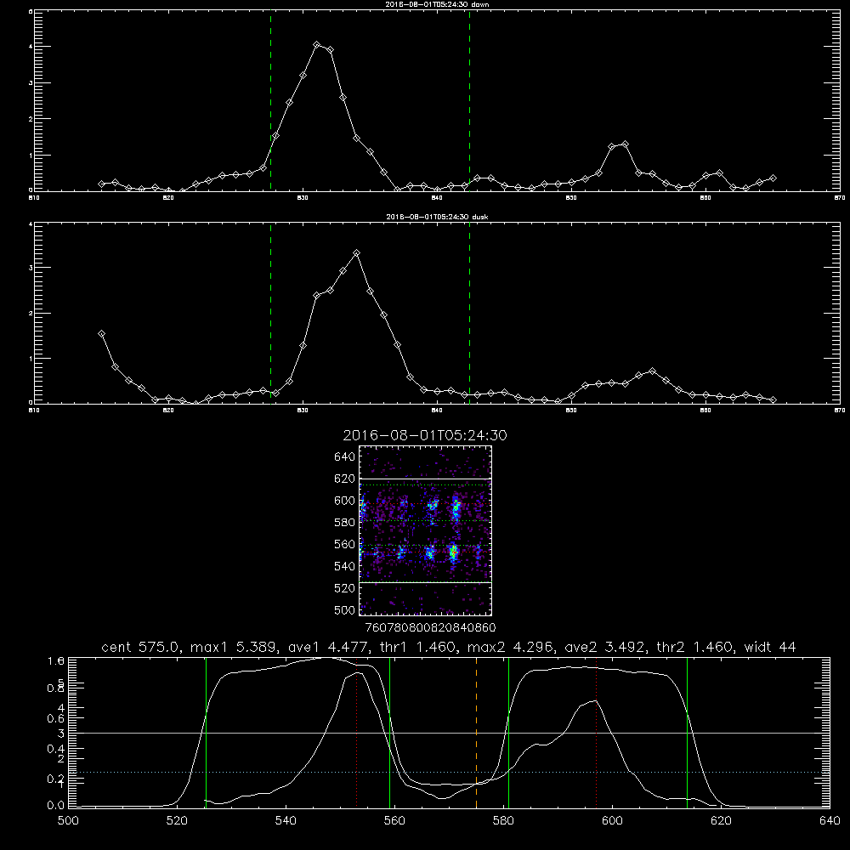Image resolution: width=850 pixels, height=850 pixels.
Task: Click the 810 x-axis label under dawn plot
Action: pos(34,198)
